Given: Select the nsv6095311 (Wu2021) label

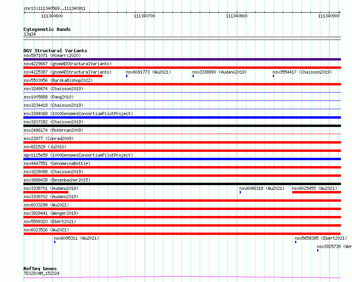Looking at the screenshot, I should click(76, 238).
